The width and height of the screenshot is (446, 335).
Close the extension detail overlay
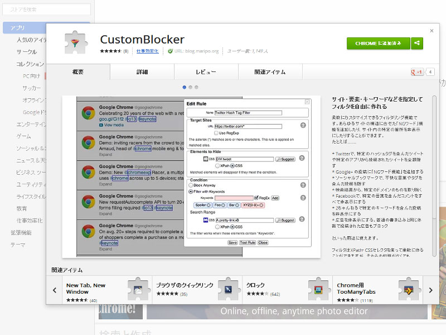432,31
